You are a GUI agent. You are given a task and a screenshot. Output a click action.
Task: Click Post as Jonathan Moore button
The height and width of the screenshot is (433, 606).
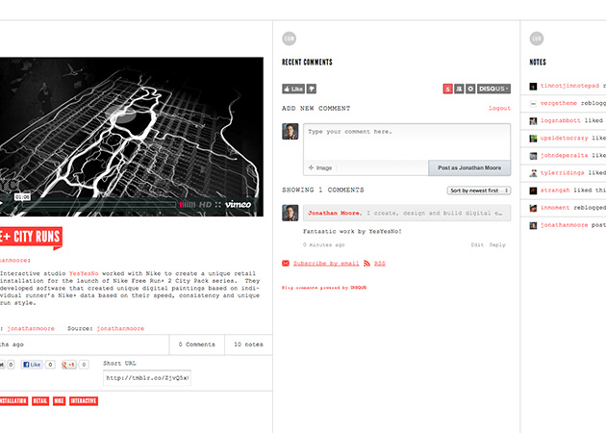pos(469,167)
